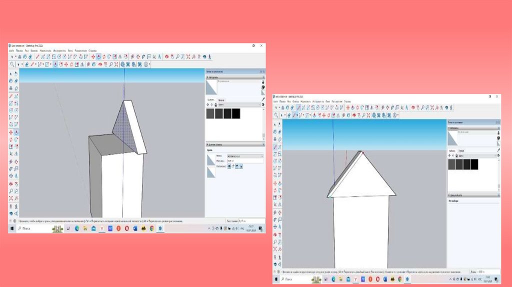
Task: Pick the black swatch in left window's Materials
Action: click(236, 113)
